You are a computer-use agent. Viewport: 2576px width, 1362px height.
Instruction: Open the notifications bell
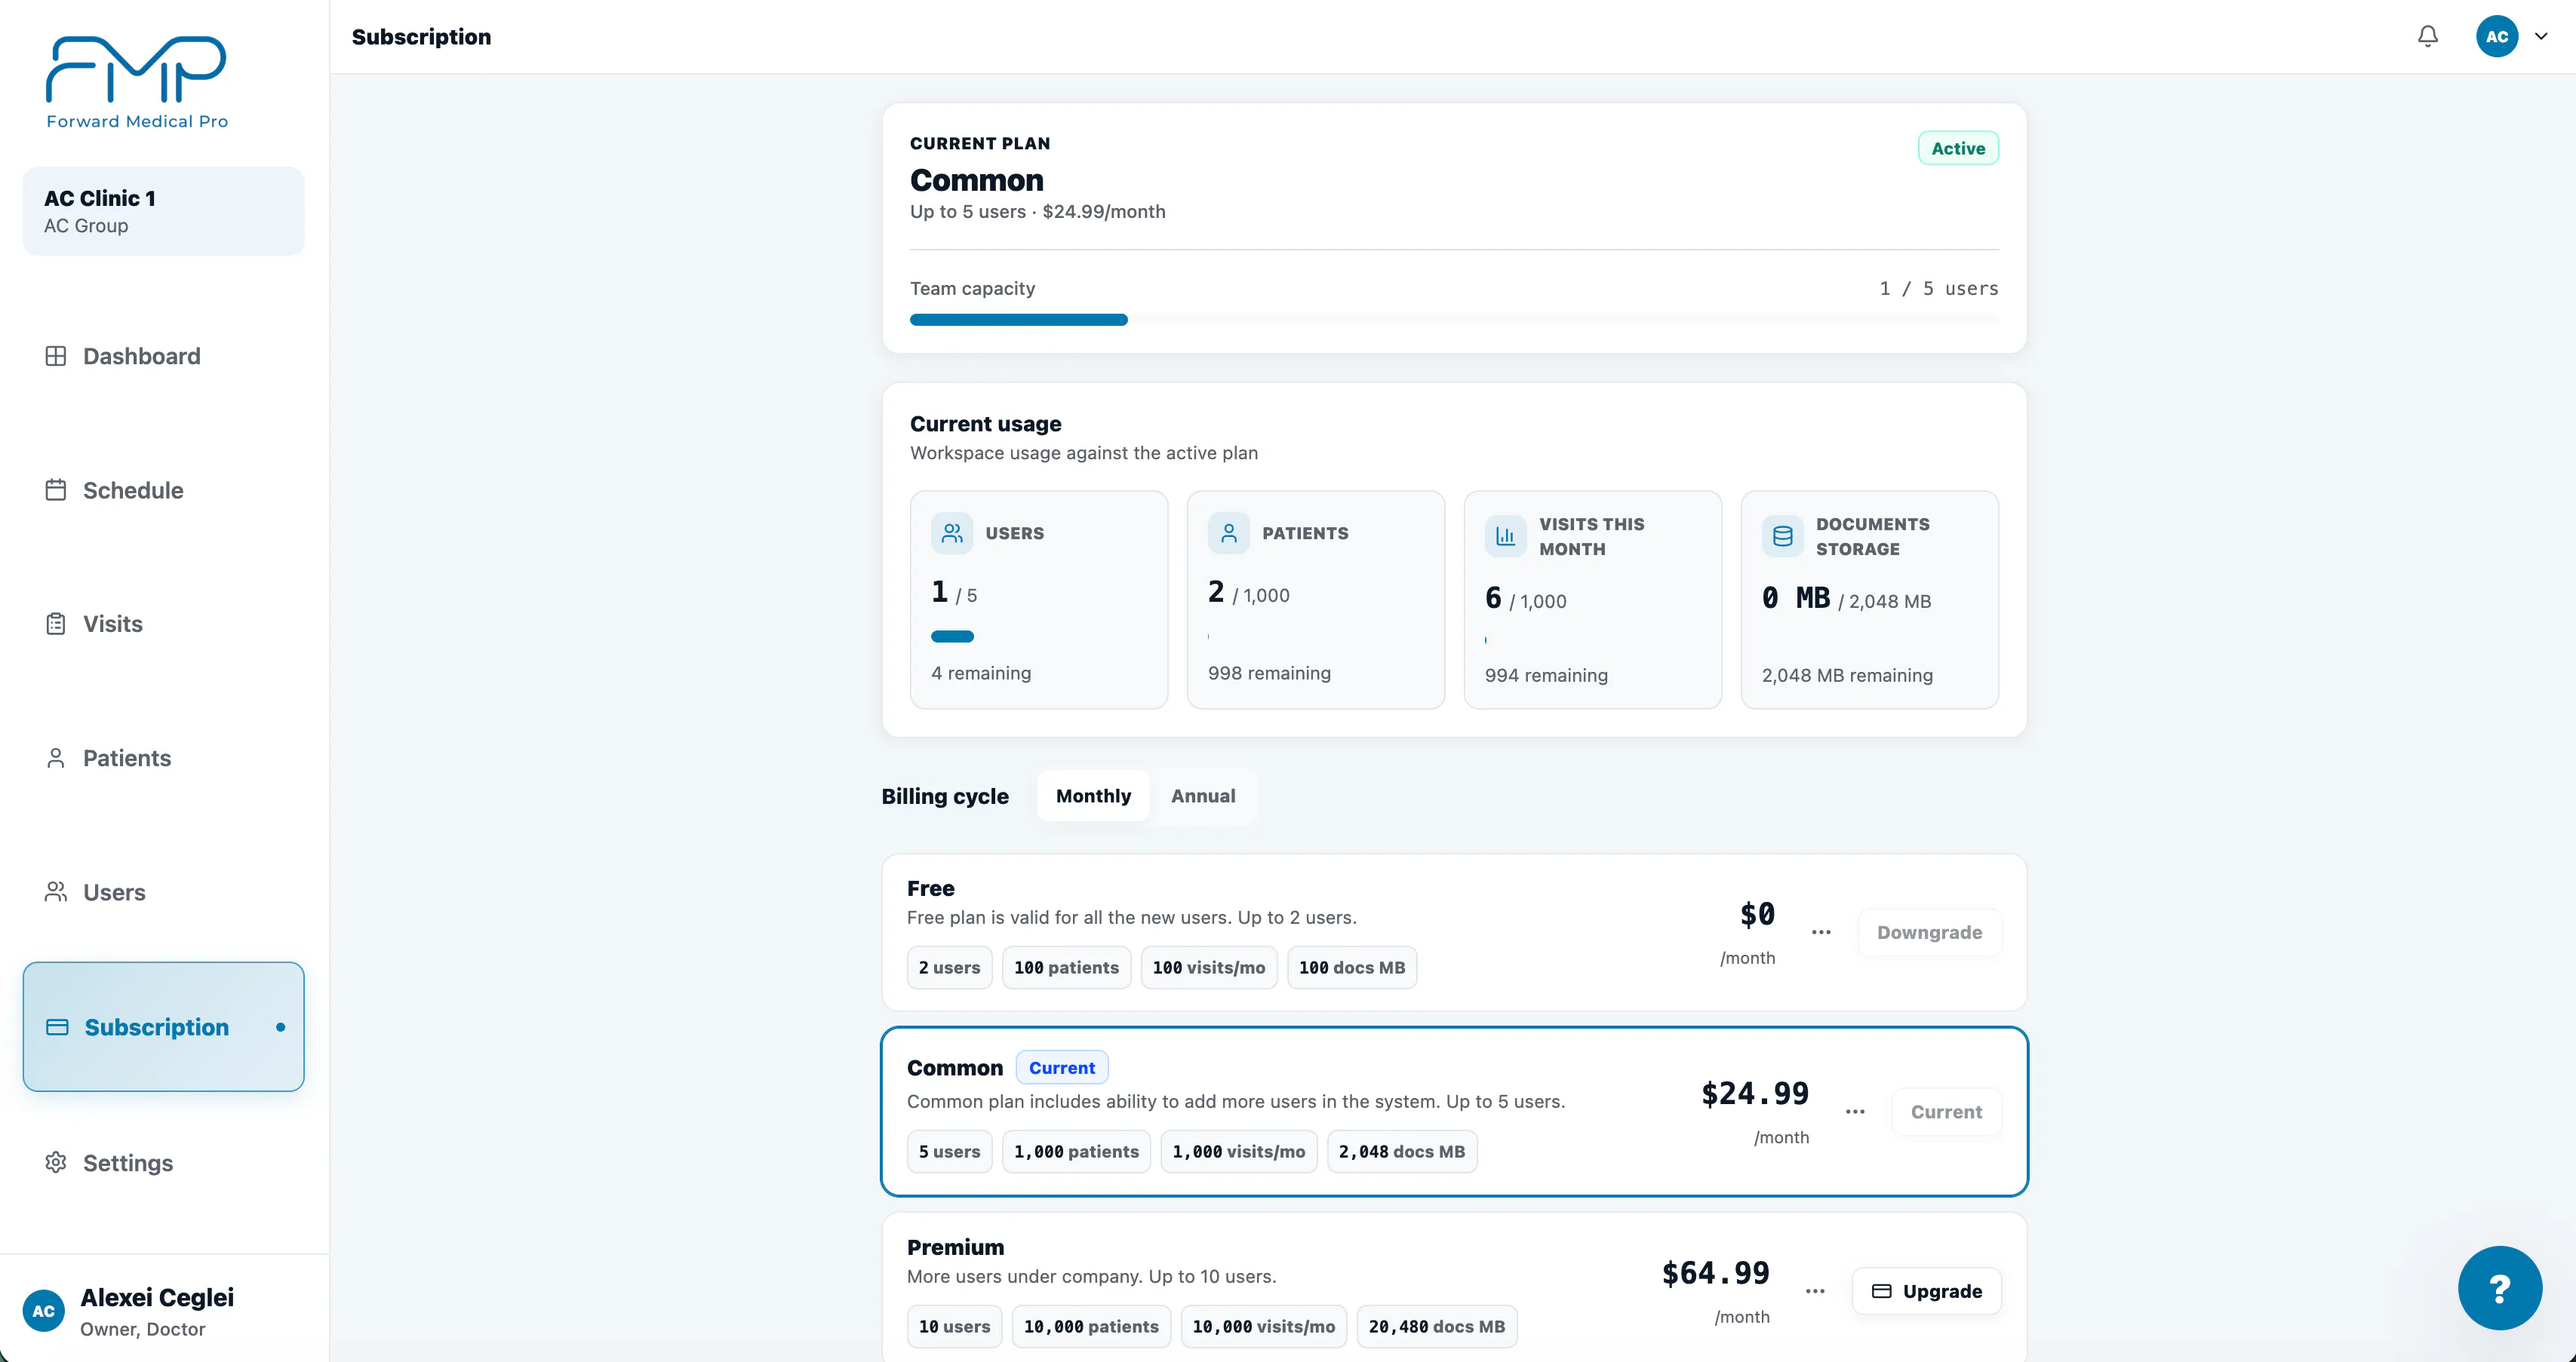(x=2427, y=37)
